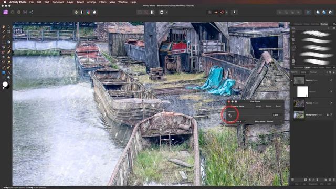The width and height of the screenshot is (336, 189).
Task: Click the lock icon on Background layer
Action: [328, 115]
